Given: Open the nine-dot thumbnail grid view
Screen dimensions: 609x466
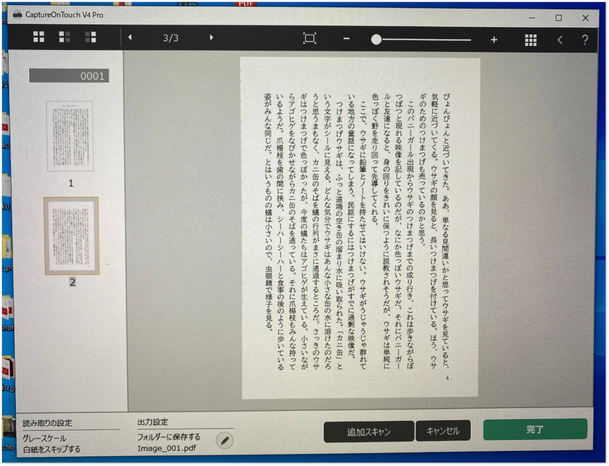Looking at the screenshot, I should (530, 40).
